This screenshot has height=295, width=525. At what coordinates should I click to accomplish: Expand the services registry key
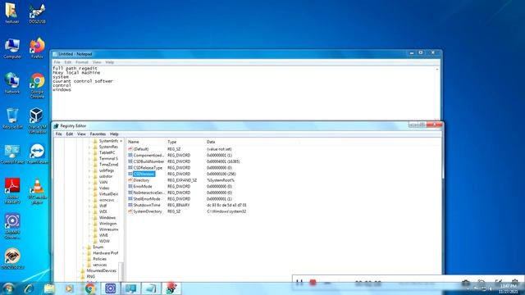pyautogui.click(x=84, y=265)
